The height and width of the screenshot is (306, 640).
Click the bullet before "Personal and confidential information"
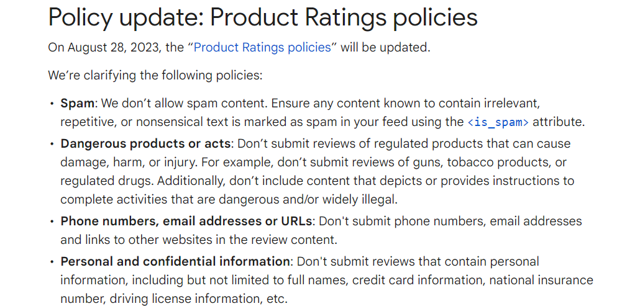tap(52, 261)
